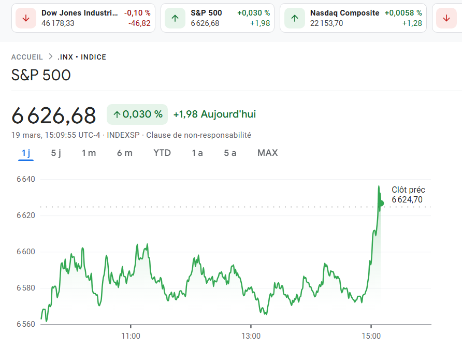This screenshot has width=462, height=348.
Task: Click the green up arrow on Nasdaq Composite card
Action: pyautogui.click(x=295, y=18)
